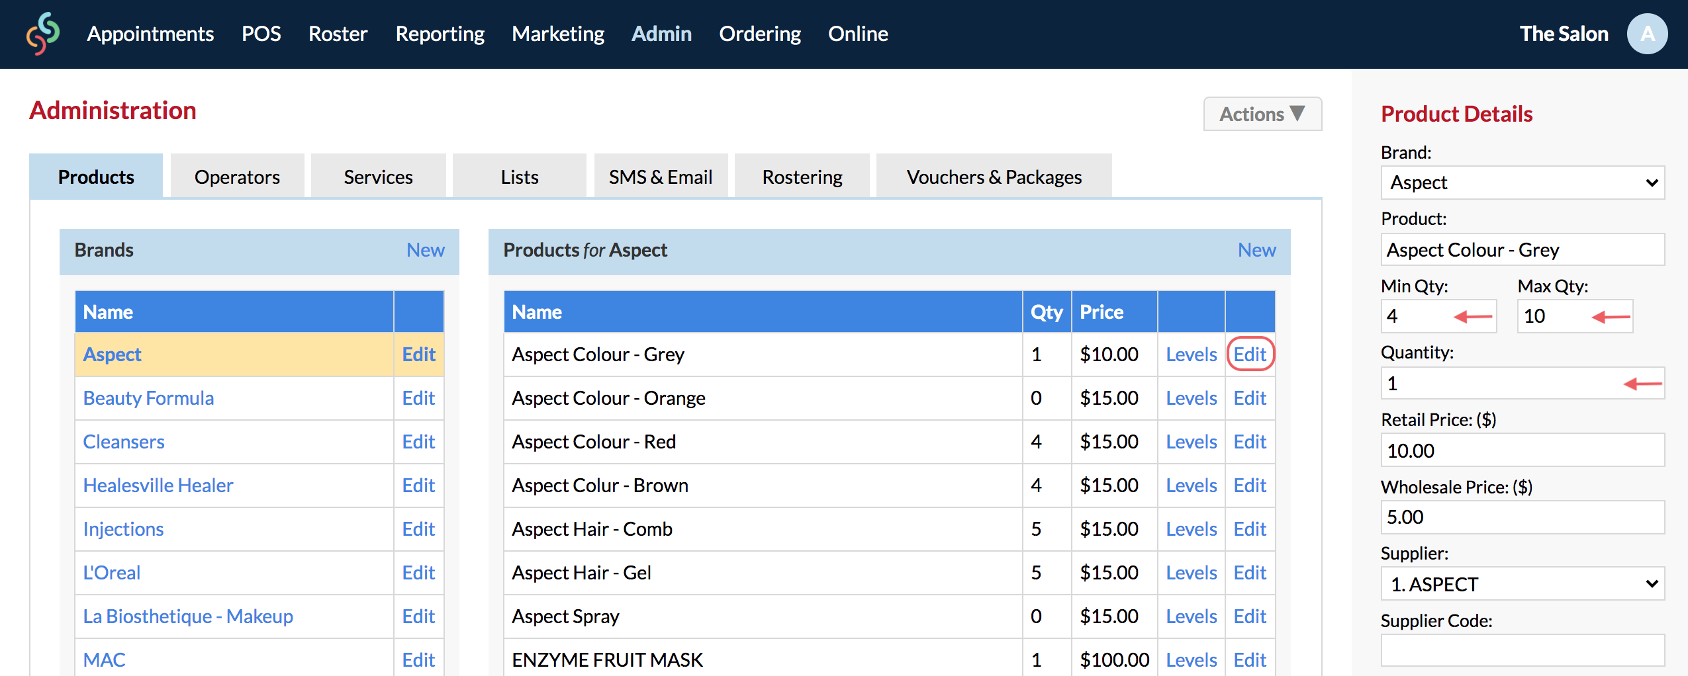Image resolution: width=1688 pixels, height=676 pixels.
Task: Select the La Biosthetique - Makeup brand
Action: pos(188,616)
